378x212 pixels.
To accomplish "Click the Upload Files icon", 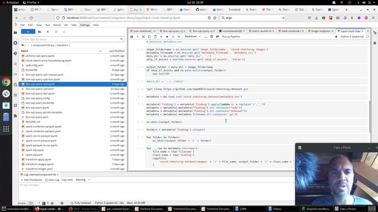I will tap(48, 32).
